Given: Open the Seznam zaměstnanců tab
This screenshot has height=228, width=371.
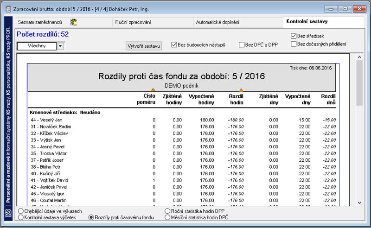Looking at the screenshot, I should (x=40, y=22).
